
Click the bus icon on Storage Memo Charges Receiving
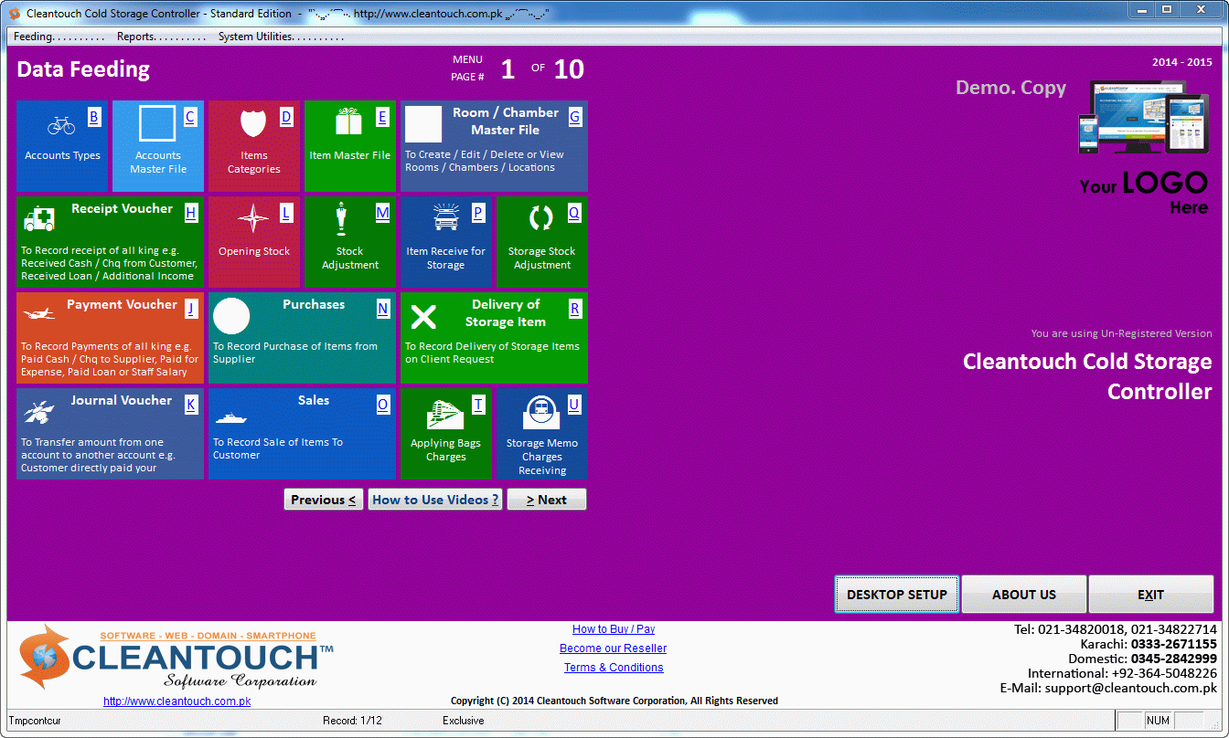541,413
